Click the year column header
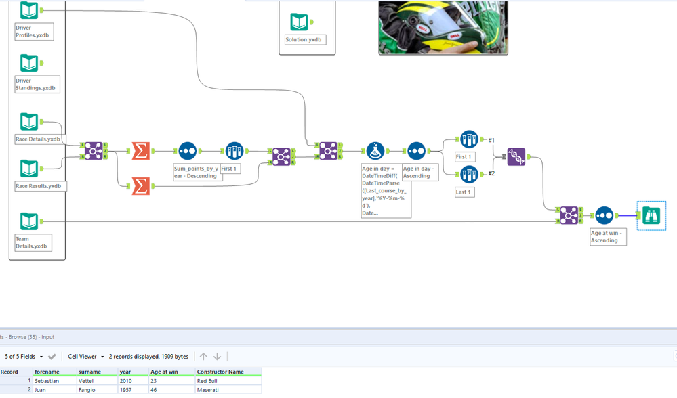Viewport: 677px width, 398px height. tap(134, 372)
